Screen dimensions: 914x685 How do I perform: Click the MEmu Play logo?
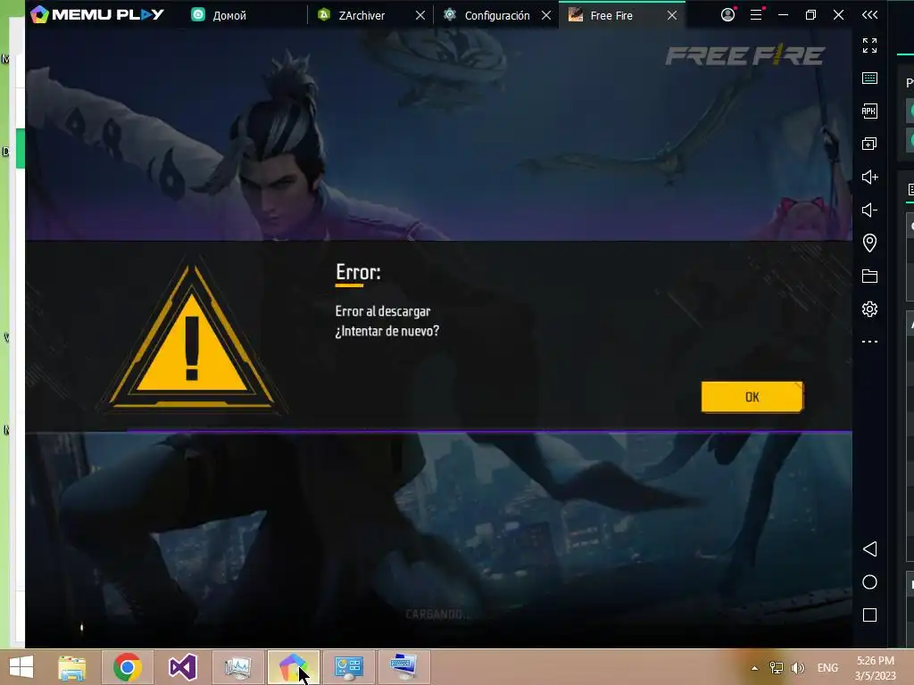coord(97,14)
